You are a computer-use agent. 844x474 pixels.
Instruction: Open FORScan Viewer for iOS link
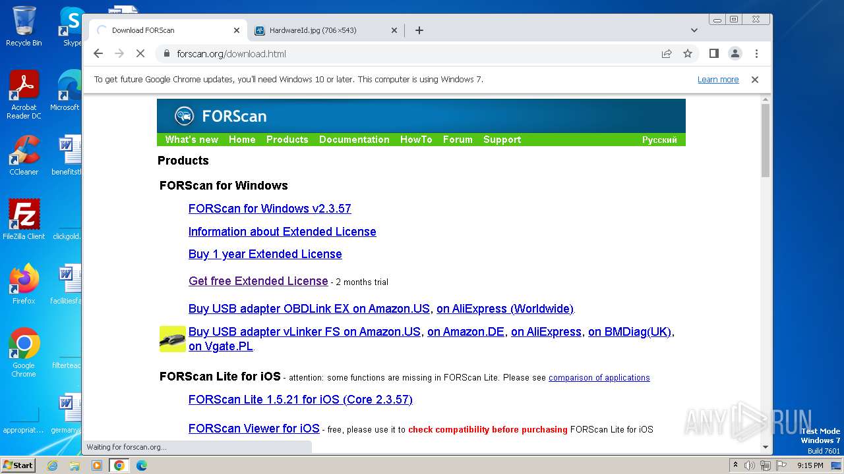pyautogui.click(x=254, y=429)
